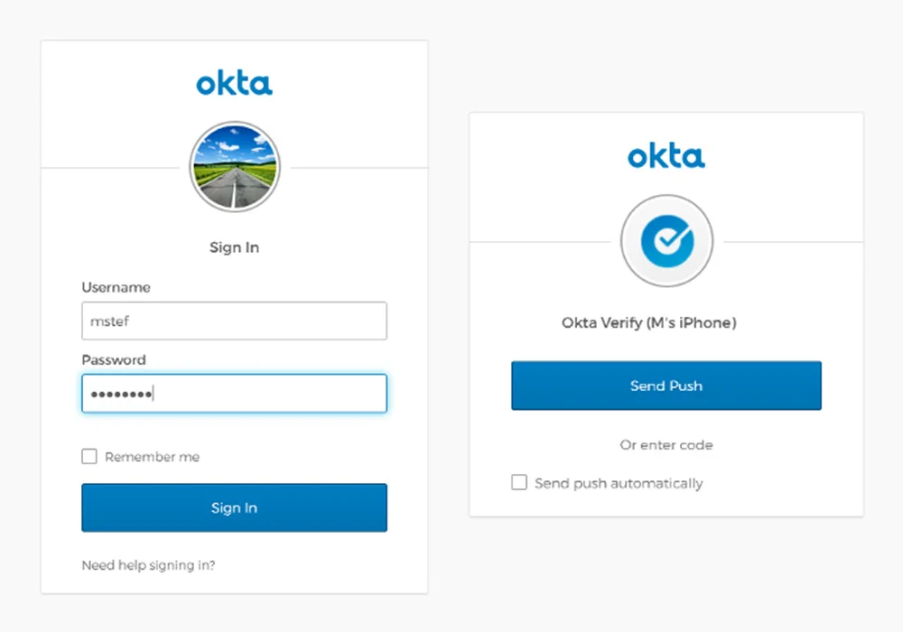The height and width of the screenshot is (632, 903).
Task: Click the Or enter code link
Action: pos(666,445)
